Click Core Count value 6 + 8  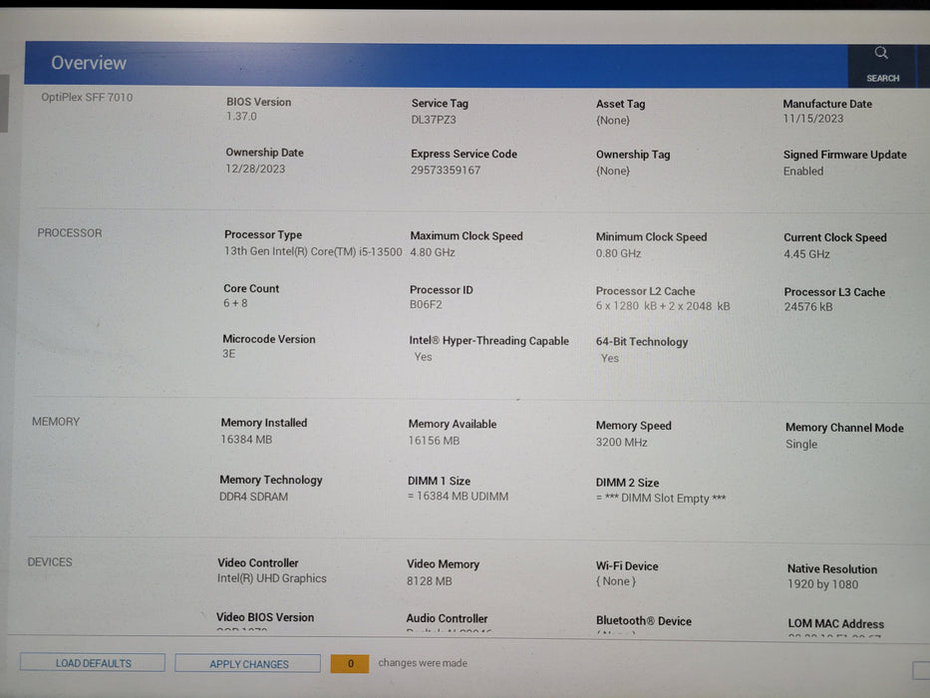(x=235, y=303)
